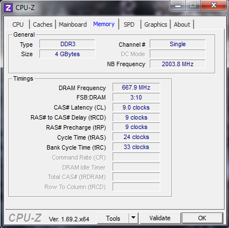Click the 'CPU-Z' title bar text
Image resolution: width=229 pixels, height=228 pixels.
pos(25,8)
